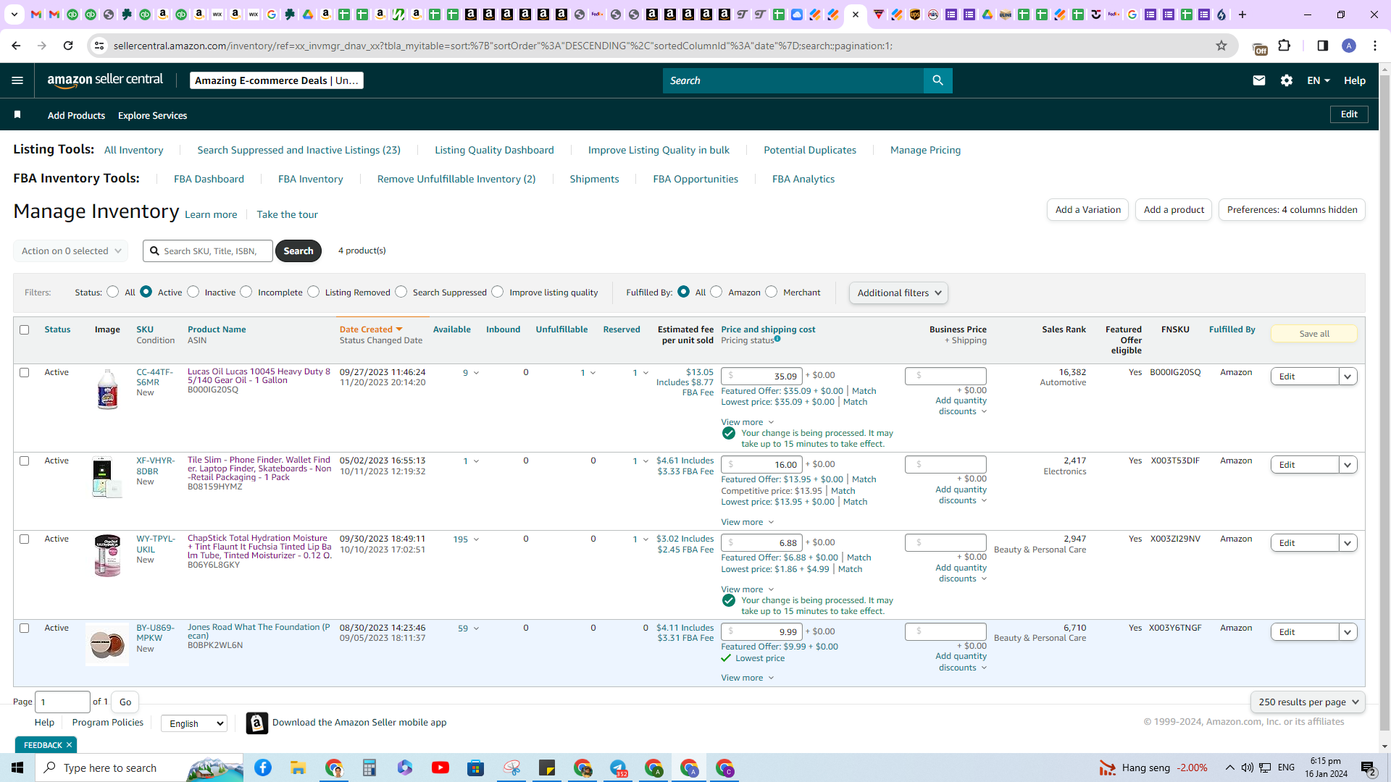Open the Action on 0 selected dropdown

70,251
